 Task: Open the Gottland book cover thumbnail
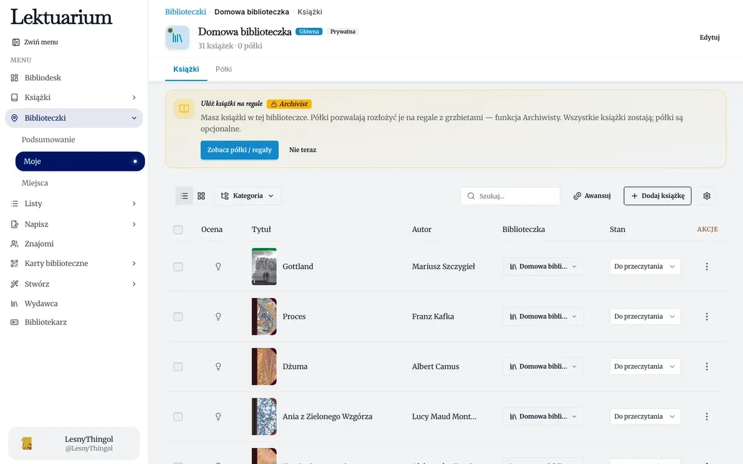pos(264,267)
